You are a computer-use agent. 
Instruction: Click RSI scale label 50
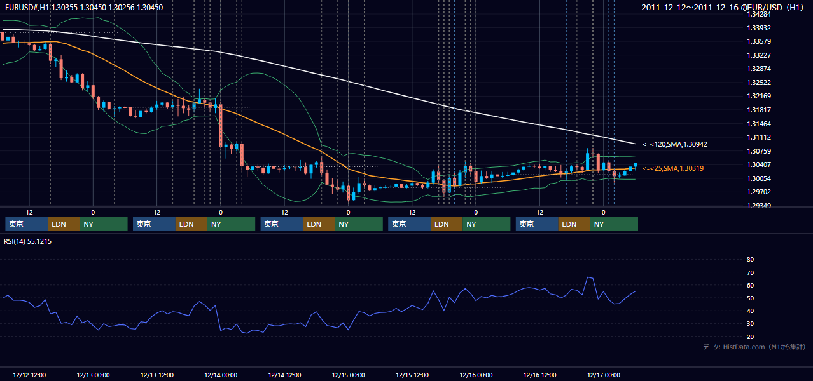[750, 298]
